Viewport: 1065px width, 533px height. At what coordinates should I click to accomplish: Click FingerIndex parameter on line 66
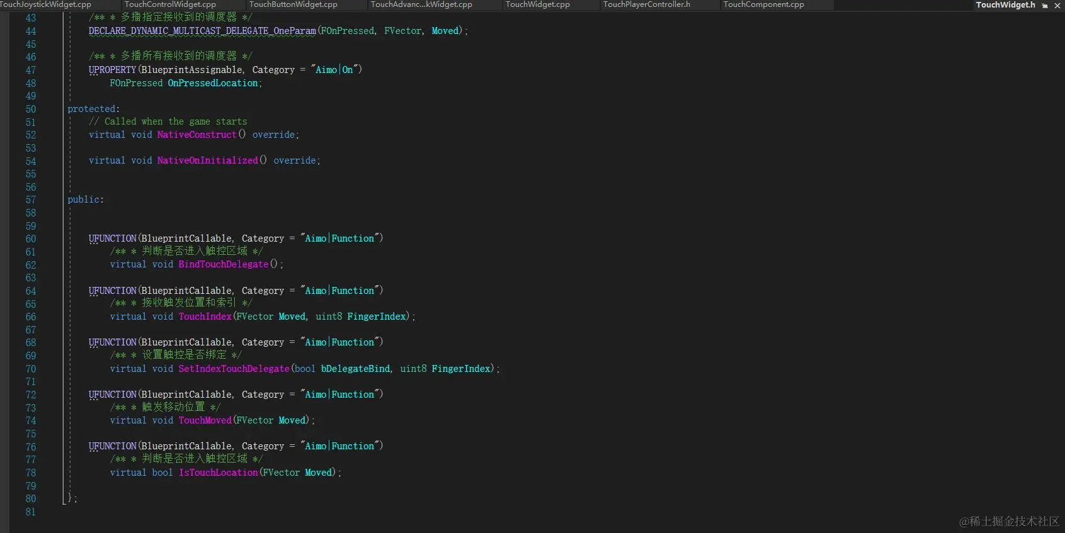pyautogui.click(x=376, y=317)
